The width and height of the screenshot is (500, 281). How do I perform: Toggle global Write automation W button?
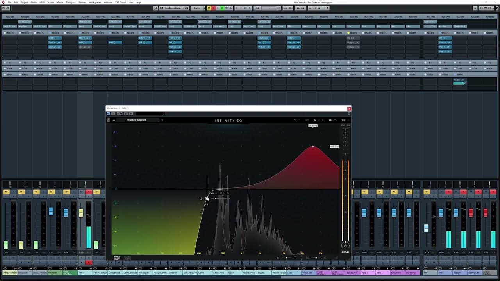pos(227,8)
